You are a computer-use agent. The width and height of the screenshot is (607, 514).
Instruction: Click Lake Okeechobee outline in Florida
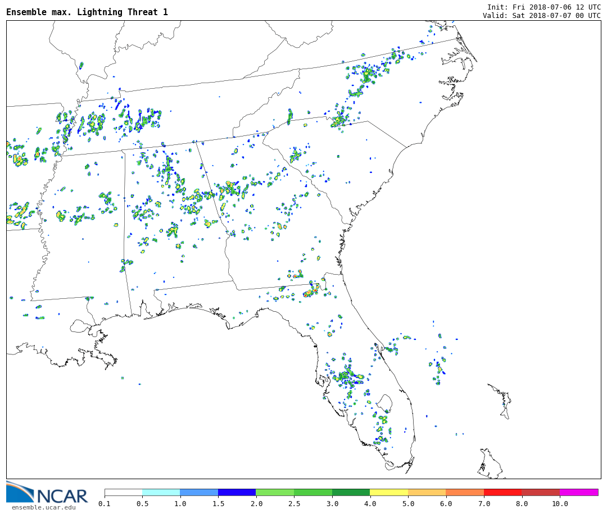384,402
